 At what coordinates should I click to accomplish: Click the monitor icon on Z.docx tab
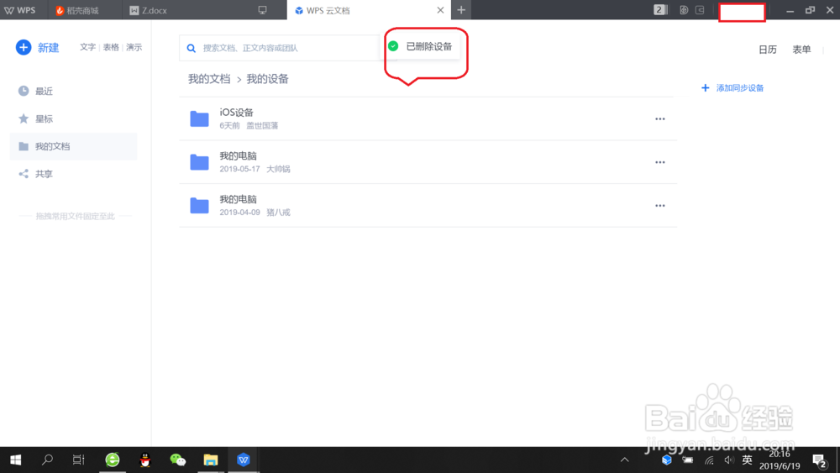click(x=262, y=10)
